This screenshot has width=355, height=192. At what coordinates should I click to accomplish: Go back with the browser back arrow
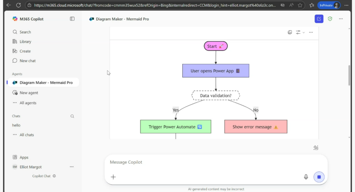click(x=9, y=5)
